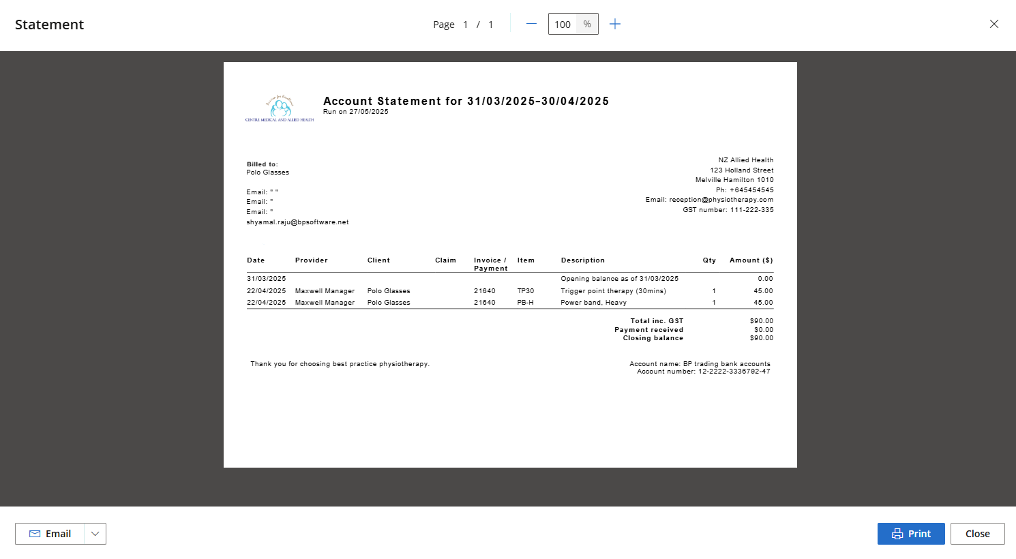Click the Account Statement title text
This screenshot has width=1016, height=559.
point(466,101)
